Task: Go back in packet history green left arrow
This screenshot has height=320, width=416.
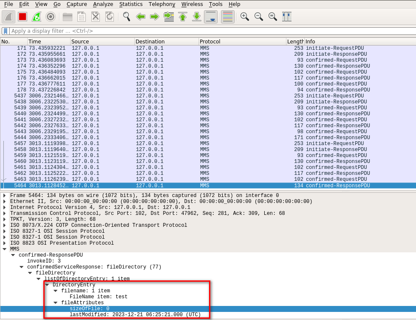Action: click(141, 17)
